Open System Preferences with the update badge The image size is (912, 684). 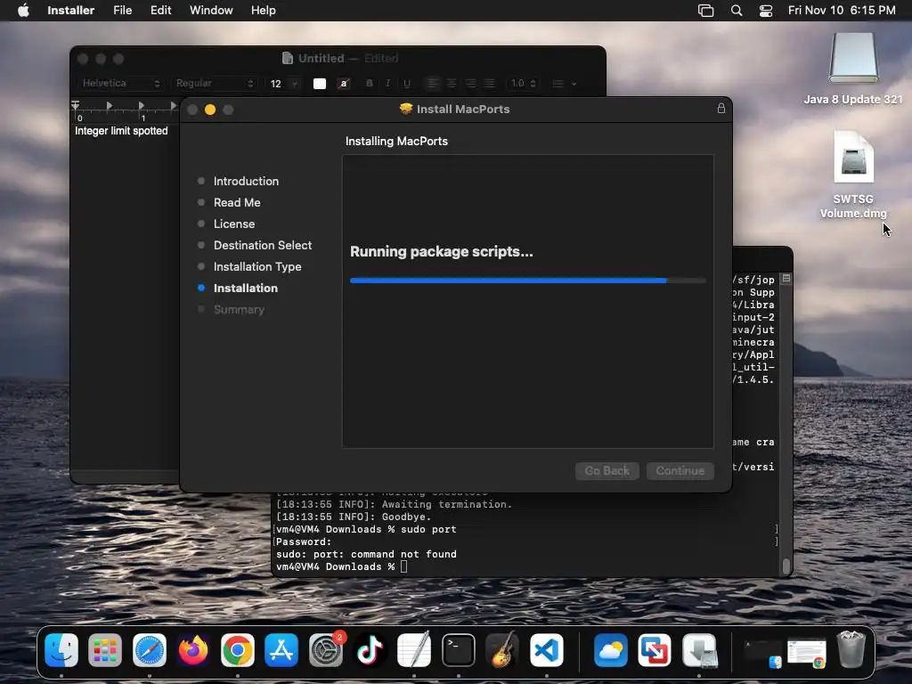(326, 650)
